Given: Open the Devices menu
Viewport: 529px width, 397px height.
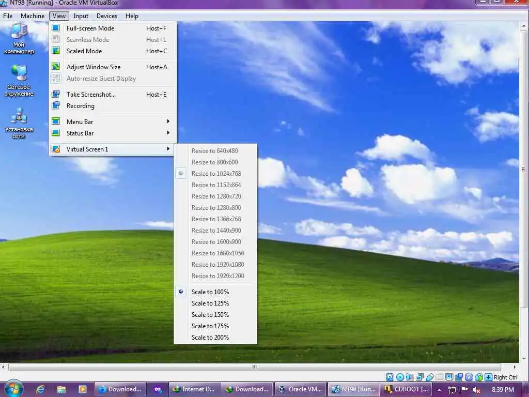Looking at the screenshot, I should click(x=106, y=16).
